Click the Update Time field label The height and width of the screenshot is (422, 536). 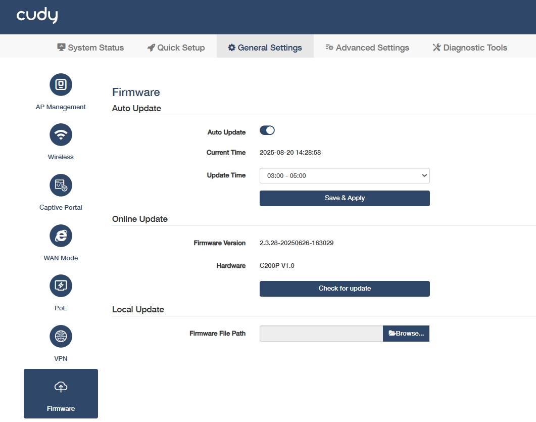click(226, 175)
